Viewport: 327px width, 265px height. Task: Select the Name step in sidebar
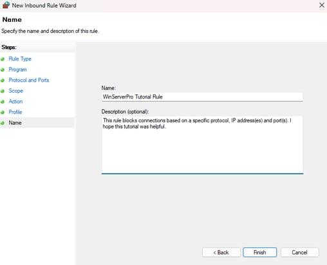coord(15,123)
